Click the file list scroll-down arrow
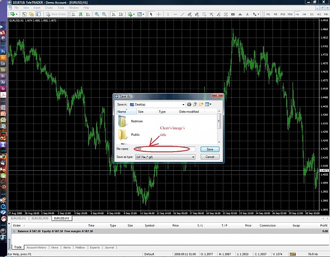Image resolution: width=330 pixels, height=257 pixels. (219, 142)
